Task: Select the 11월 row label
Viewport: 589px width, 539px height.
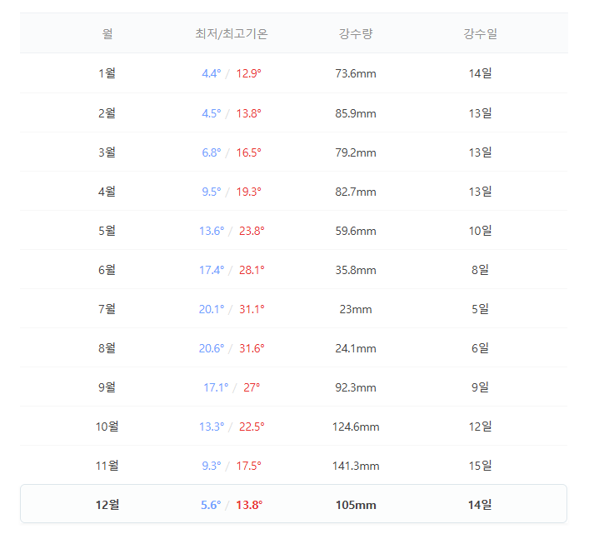Action: click(x=107, y=466)
